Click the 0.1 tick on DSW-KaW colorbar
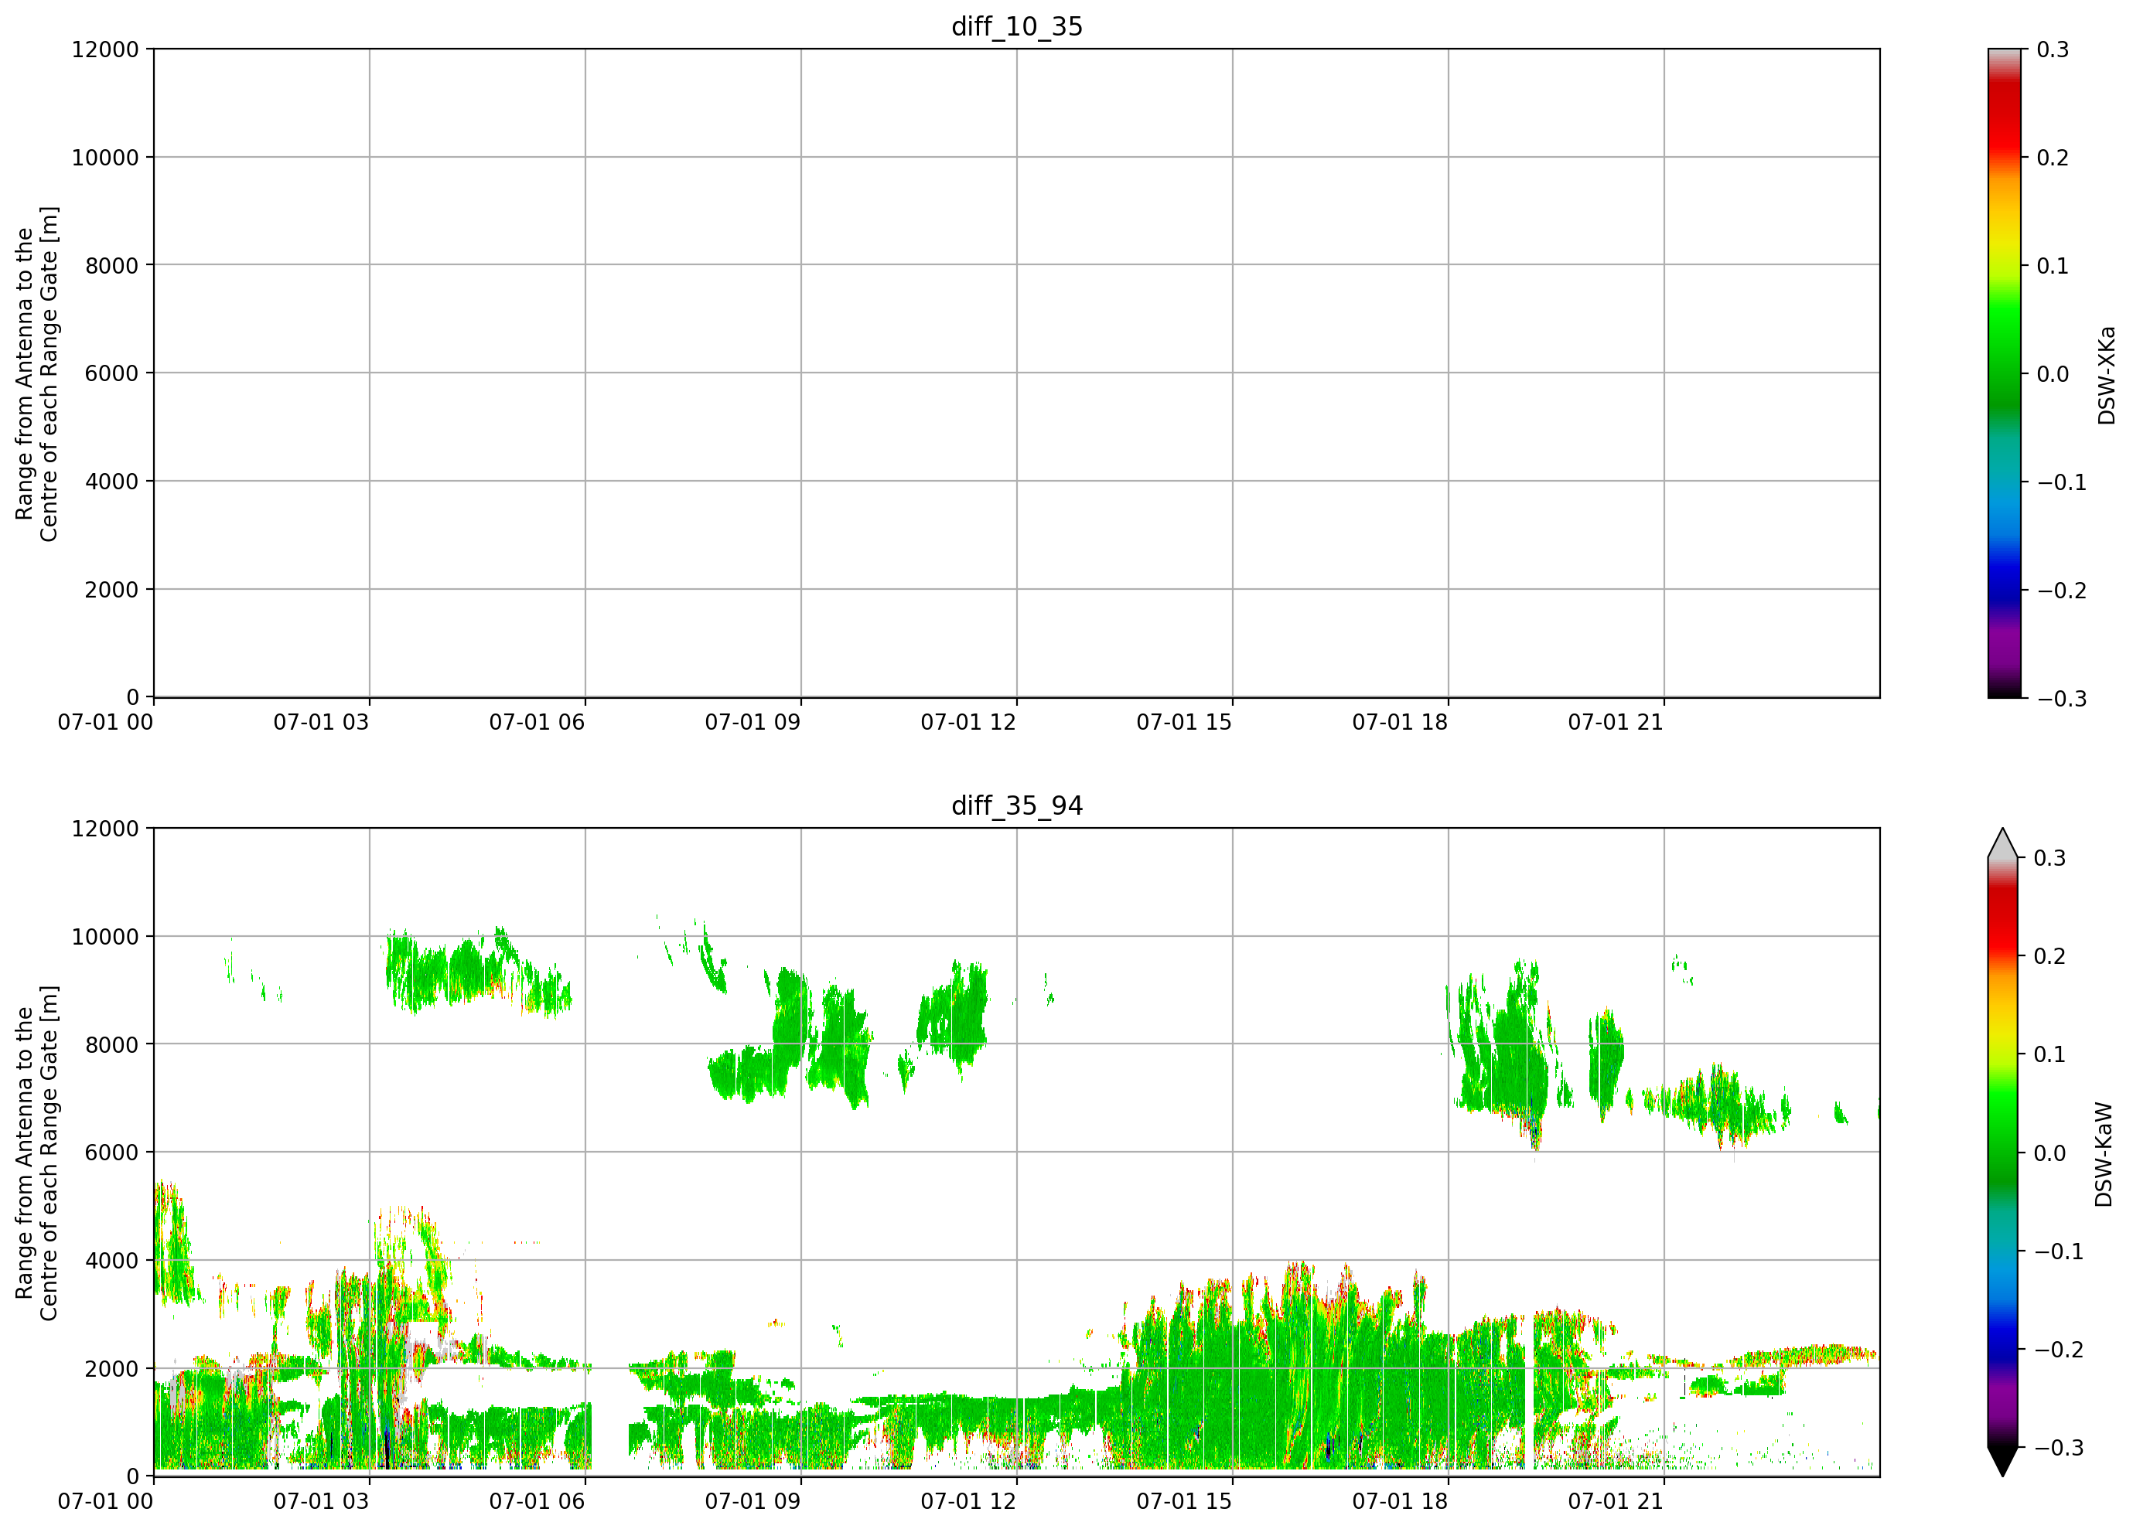 (x=2049, y=1054)
